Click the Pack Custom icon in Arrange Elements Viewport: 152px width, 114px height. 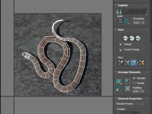119,81
